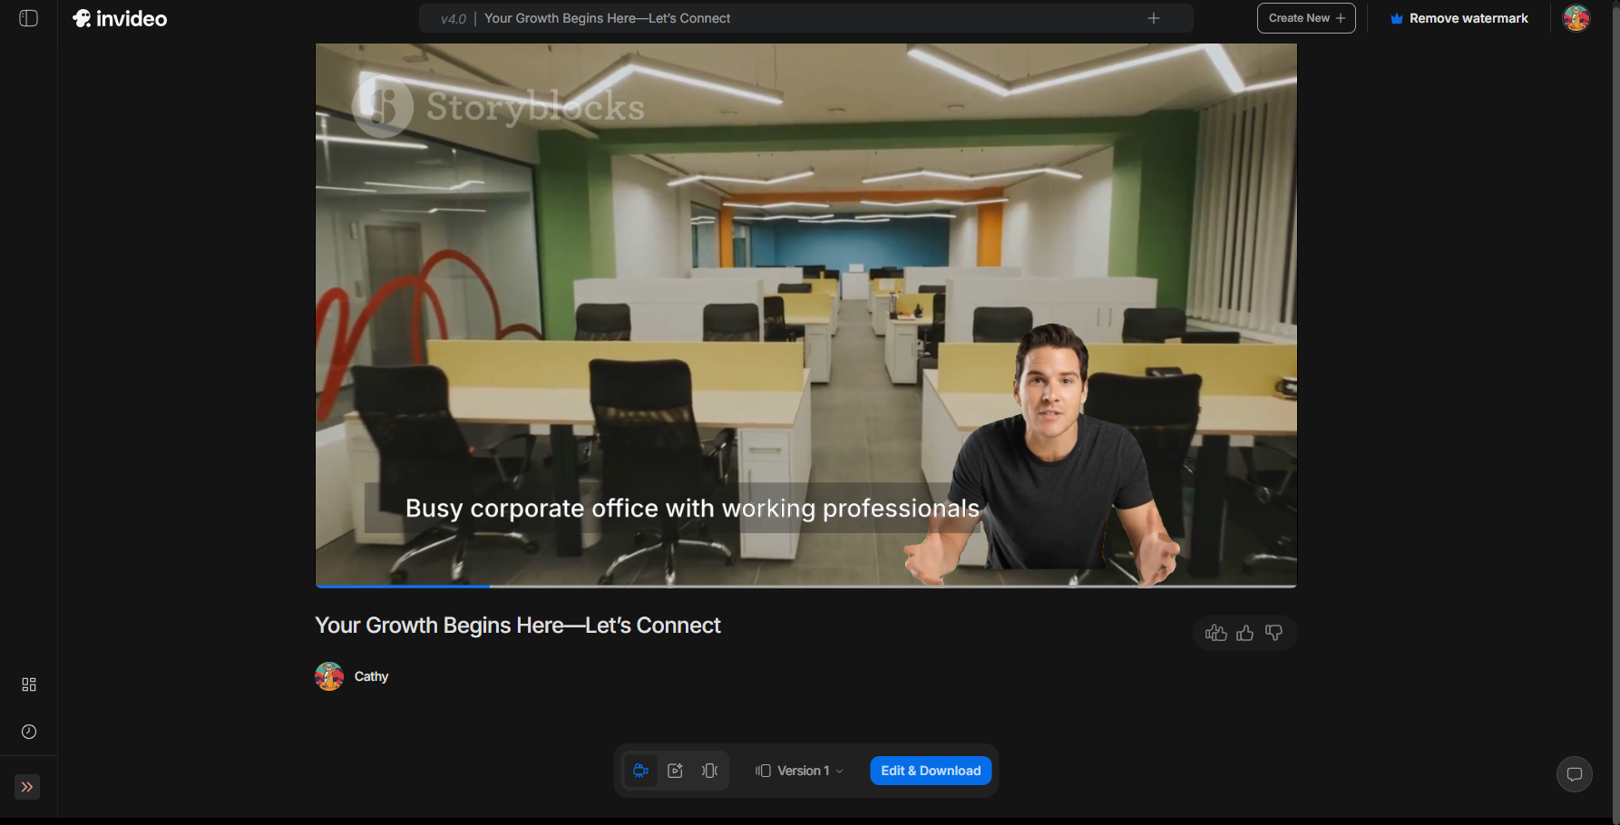Seek using the blue video progress bar
1620x825 pixels.
805,587
